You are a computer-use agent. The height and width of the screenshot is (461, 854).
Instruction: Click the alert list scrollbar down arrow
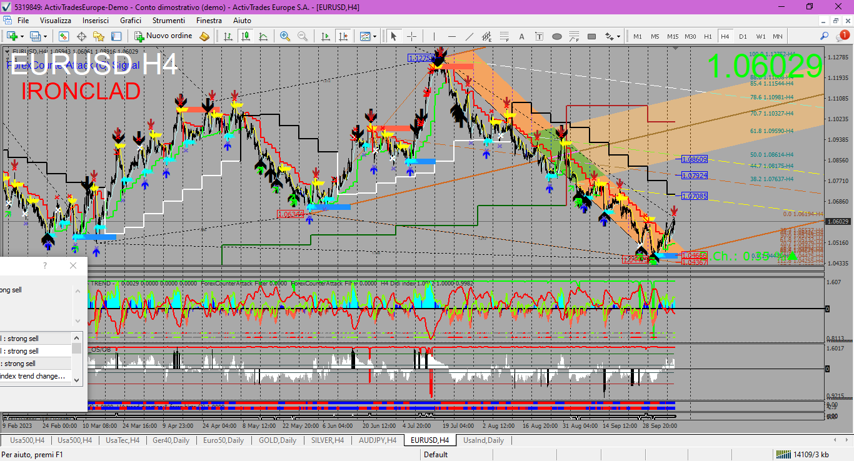pyautogui.click(x=77, y=379)
